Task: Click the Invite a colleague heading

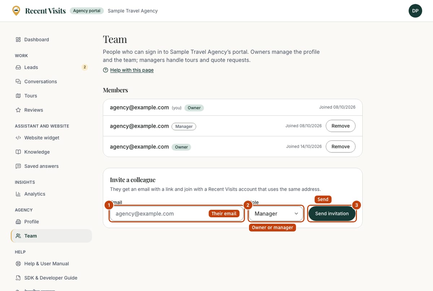Action: coord(133,180)
